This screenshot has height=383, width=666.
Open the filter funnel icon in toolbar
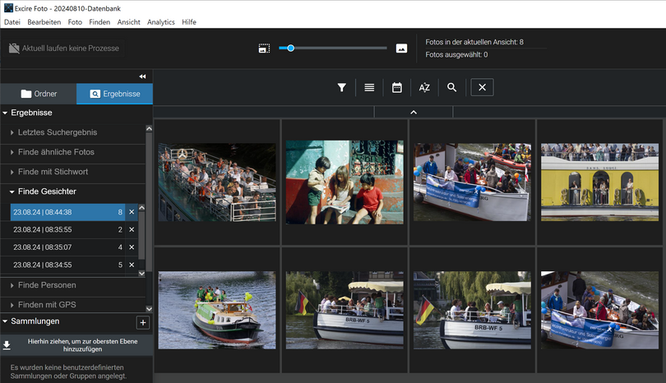point(341,87)
